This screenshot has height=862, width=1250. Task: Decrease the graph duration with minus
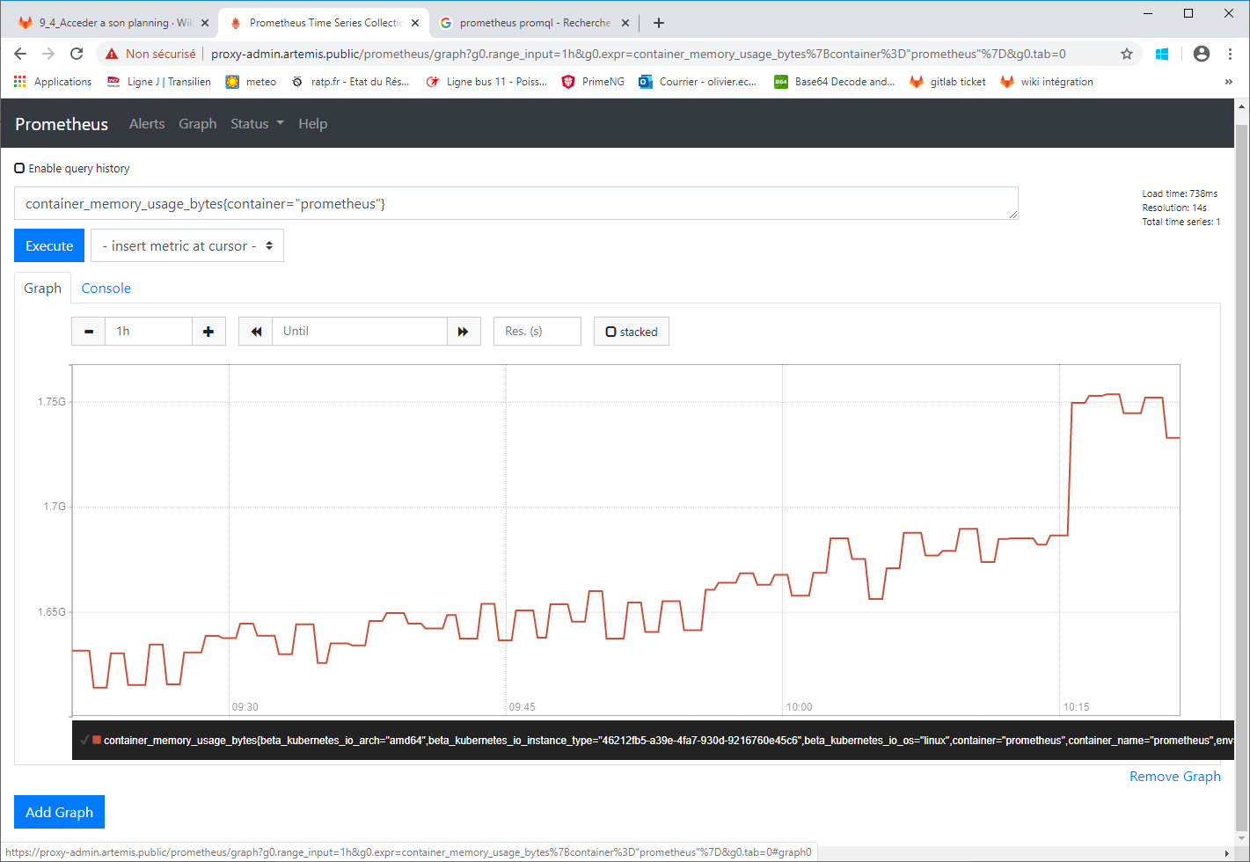tap(88, 331)
